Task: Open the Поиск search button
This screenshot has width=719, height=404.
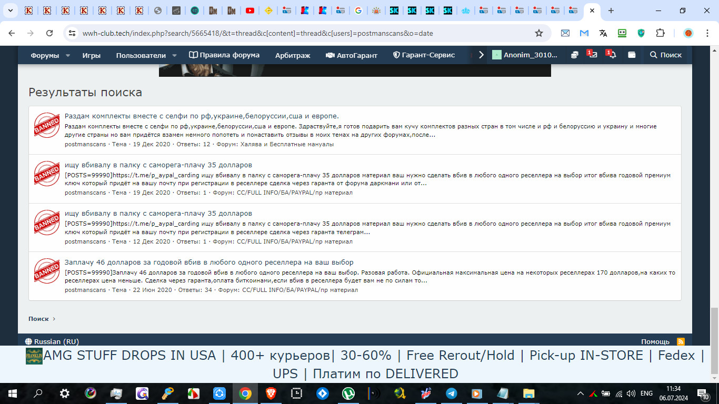Action: click(x=666, y=55)
